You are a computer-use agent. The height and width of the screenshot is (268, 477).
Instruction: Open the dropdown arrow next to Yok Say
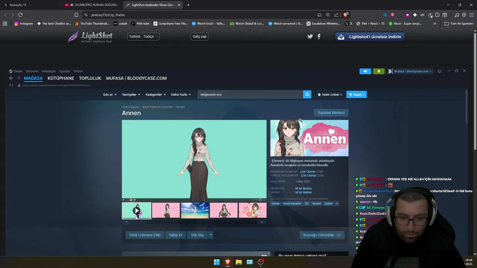click(211, 235)
